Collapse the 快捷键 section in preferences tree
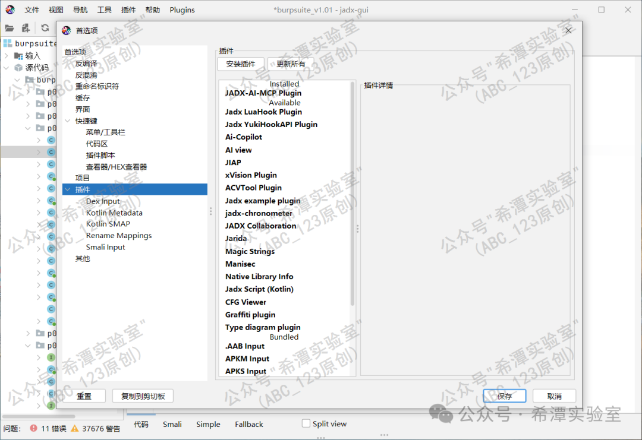Image resolution: width=642 pixels, height=440 pixels. 67,121
